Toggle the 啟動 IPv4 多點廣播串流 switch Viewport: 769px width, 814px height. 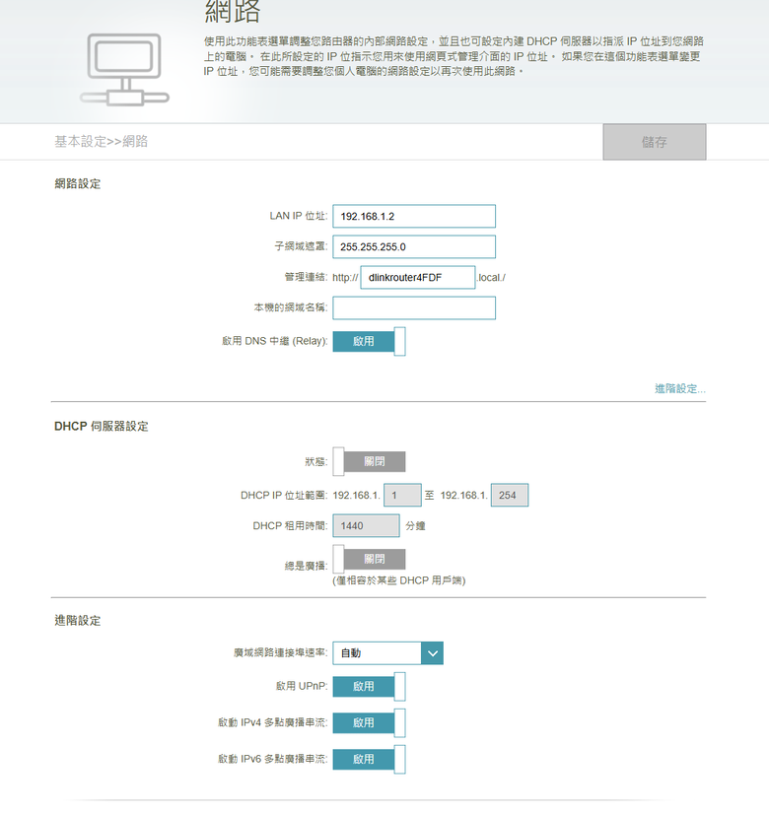(369, 722)
